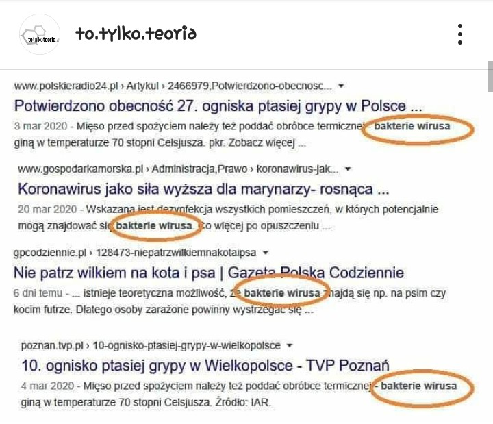Expand dropdown arrow beside gospodarkamorska.pl URL
Viewport: 493px width, 424px height.
click(348, 168)
